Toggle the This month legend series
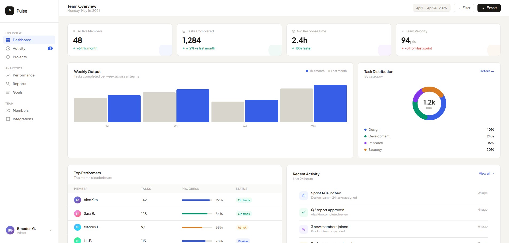This screenshot has width=509, height=243. tap(315, 71)
